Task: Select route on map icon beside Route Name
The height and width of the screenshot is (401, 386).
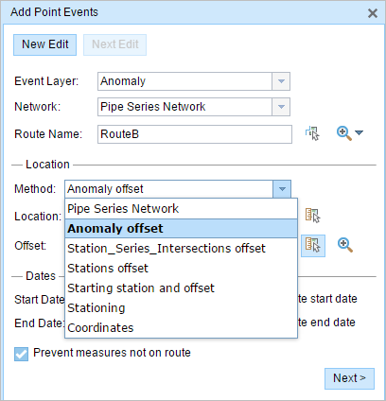Action: [312, 133]
